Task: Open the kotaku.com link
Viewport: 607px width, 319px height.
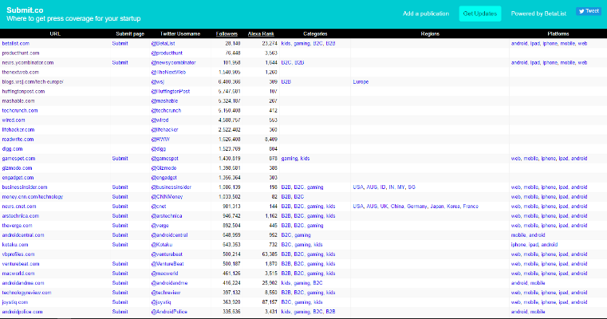Action: pyautogui.click(x=15, y=245)
